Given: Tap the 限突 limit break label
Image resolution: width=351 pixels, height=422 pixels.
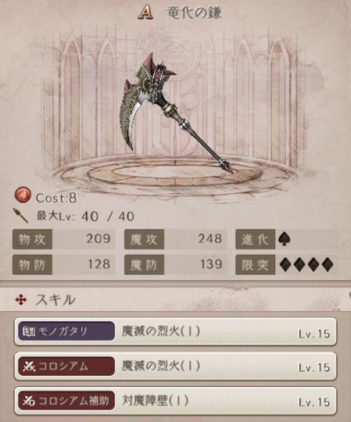Looking at the screenshot, I should (255, 265).
